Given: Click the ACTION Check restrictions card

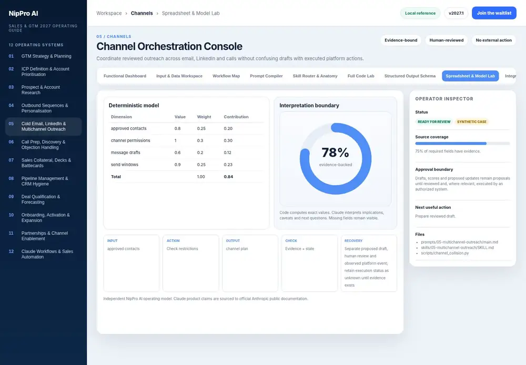Looking at the screenshot, I should [x=190, y=263].
